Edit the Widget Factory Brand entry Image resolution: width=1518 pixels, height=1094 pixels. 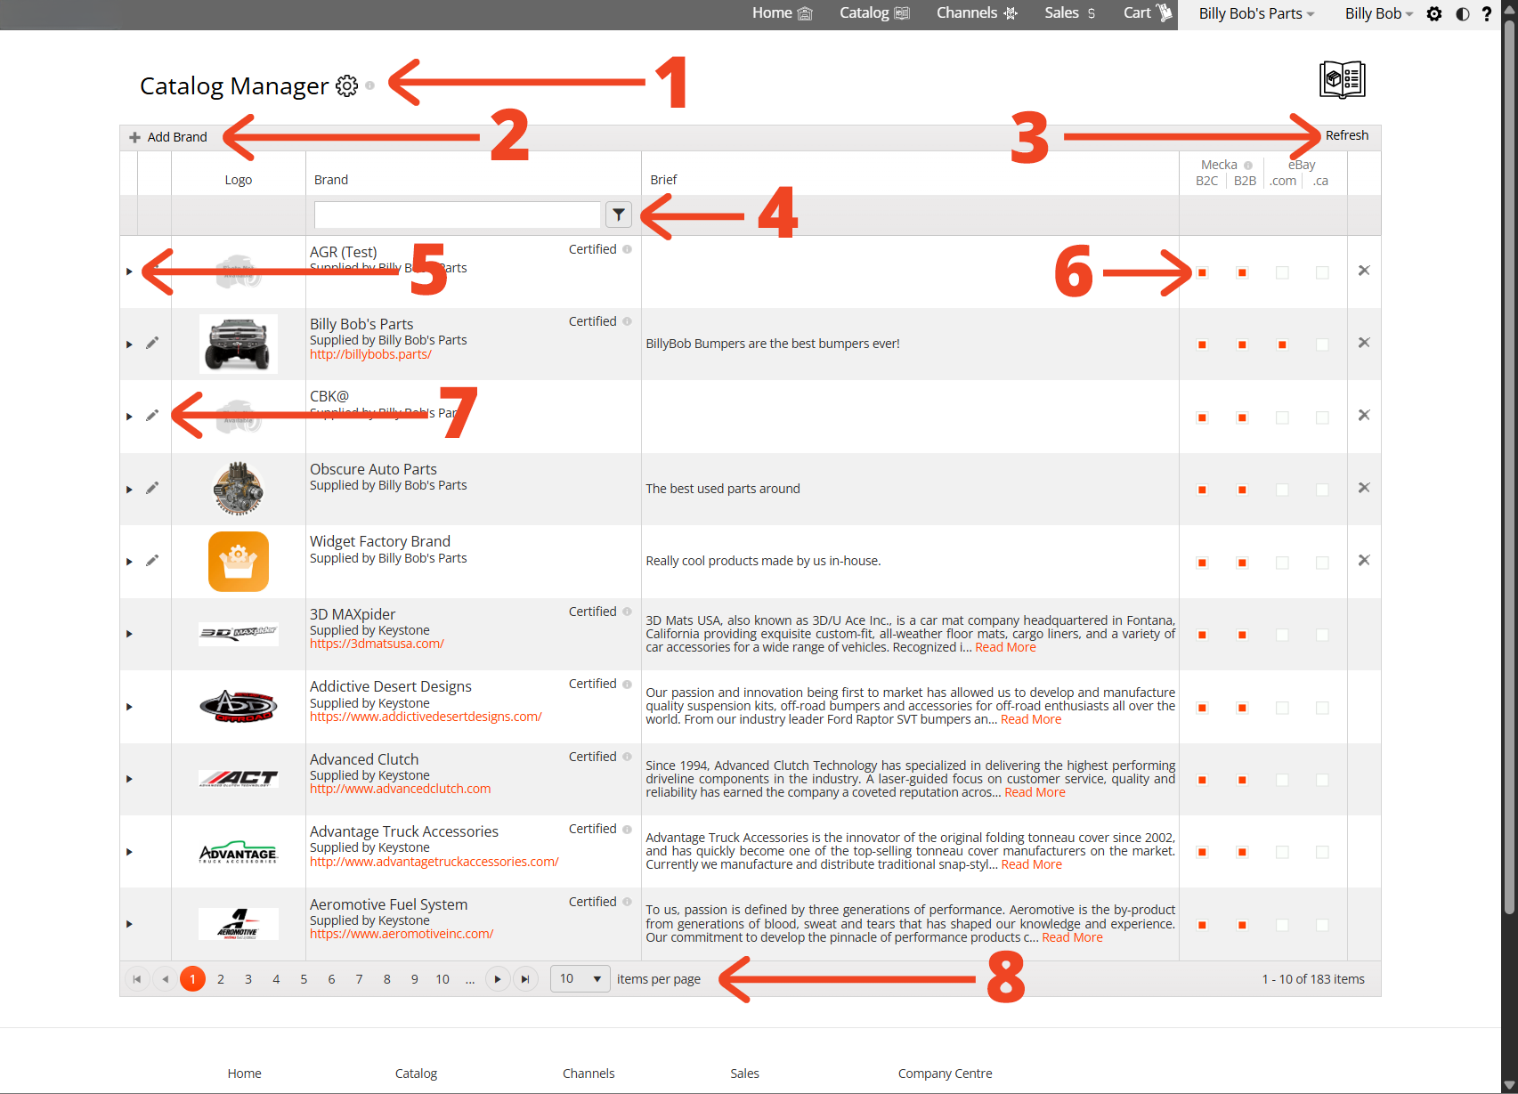click(152, 561)
